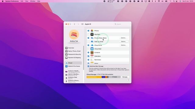Click the volume icon in menu bar
195x109 pixels.
coord(162,1)
